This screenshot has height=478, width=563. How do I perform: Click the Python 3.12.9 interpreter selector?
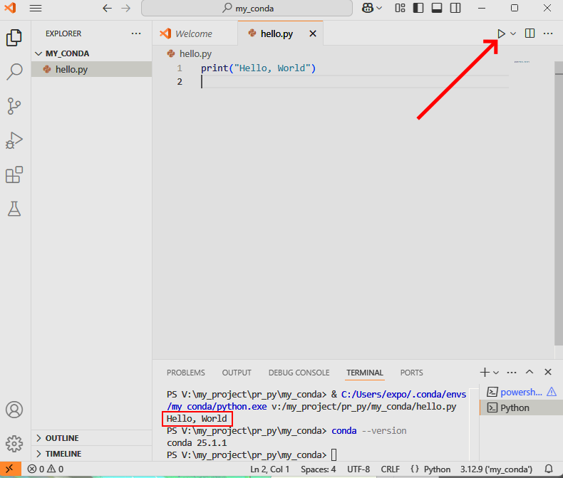click(x=497, y=469)
